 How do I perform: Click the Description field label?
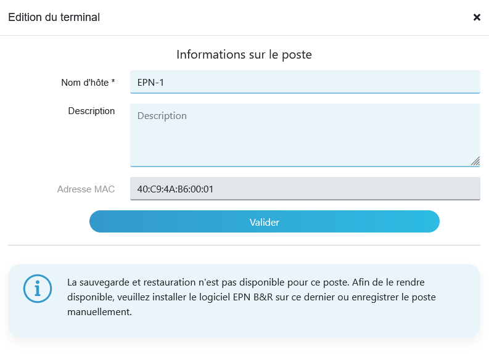click(91, 111)
